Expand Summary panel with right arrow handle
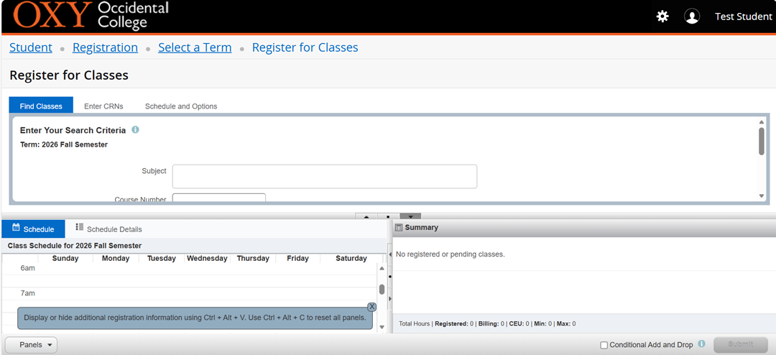776x355 pixels. click(389, 298)
